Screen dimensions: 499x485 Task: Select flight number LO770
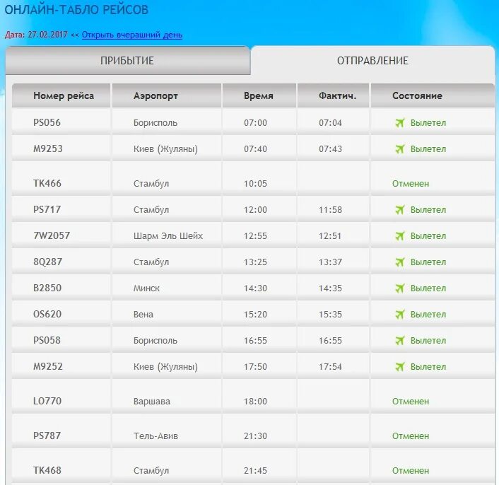tap(47, 401)
